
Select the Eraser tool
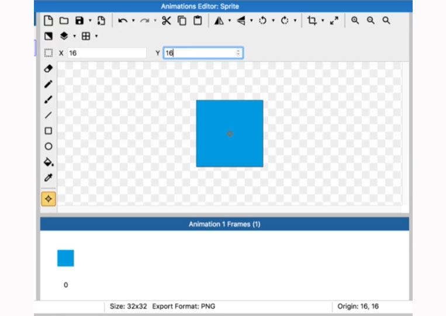point(49,68)
